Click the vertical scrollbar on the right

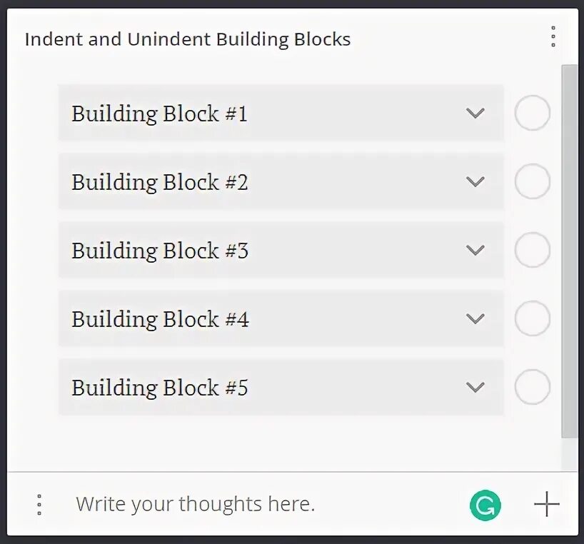tap(569, 250)
